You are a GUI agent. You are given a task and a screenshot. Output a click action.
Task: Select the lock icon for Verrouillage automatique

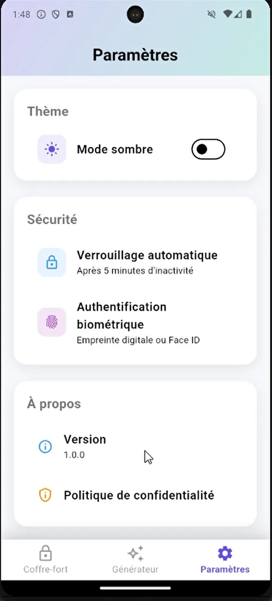[52, 262]
